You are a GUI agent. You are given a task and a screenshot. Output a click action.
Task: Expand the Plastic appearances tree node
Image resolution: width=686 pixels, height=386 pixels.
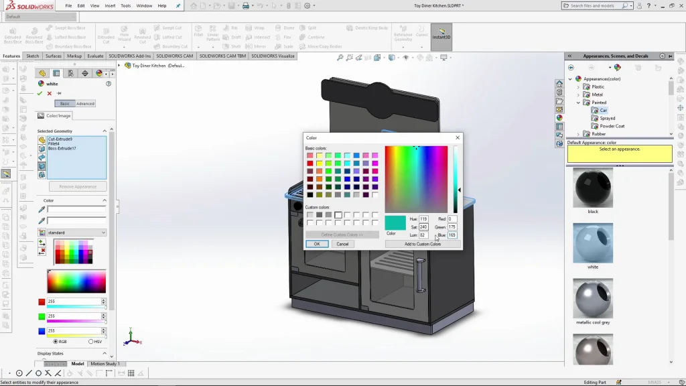coord(579,86)
